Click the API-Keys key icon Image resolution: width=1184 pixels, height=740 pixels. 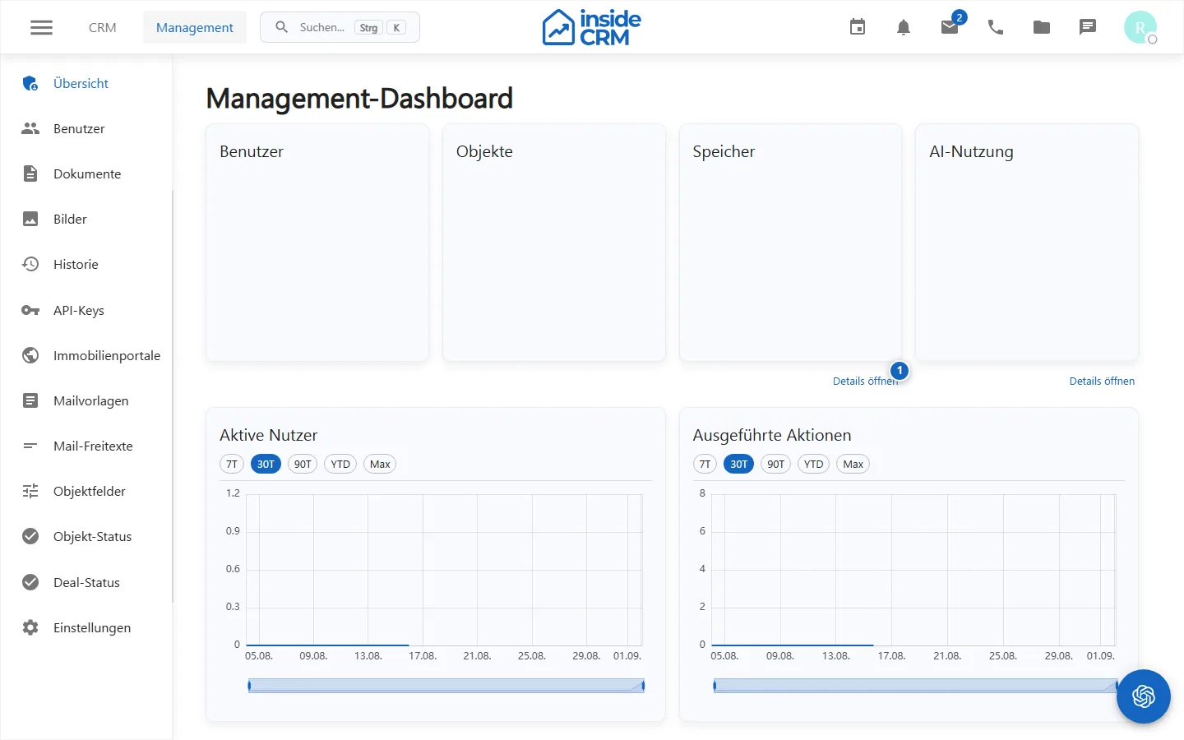30,310
